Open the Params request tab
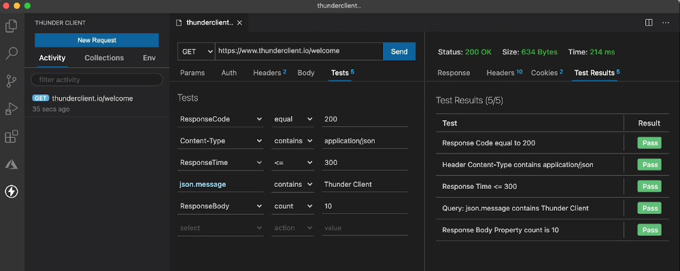The height and width of the screenshot is (271, 680). pyautogui.click(x=192, y=73)
